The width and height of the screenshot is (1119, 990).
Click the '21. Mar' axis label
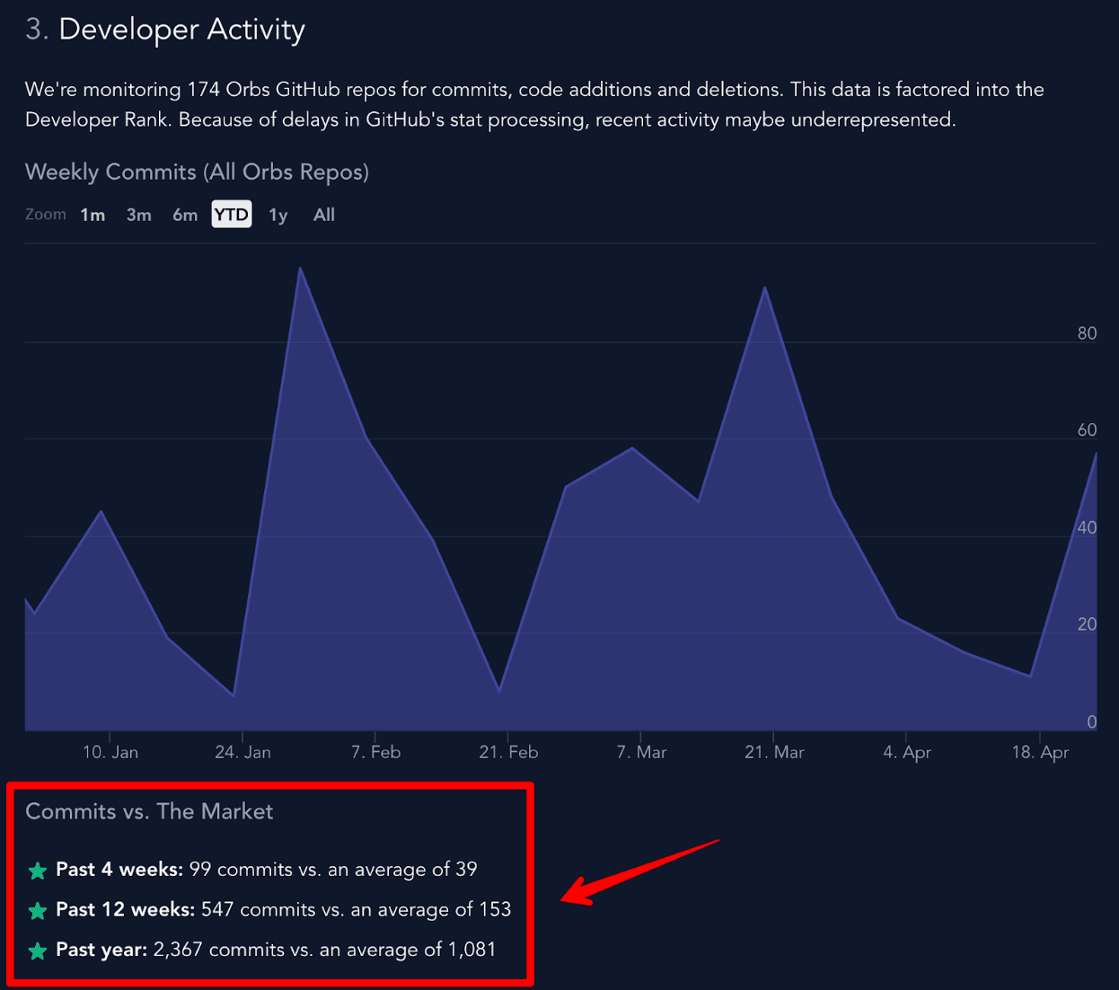774,752
